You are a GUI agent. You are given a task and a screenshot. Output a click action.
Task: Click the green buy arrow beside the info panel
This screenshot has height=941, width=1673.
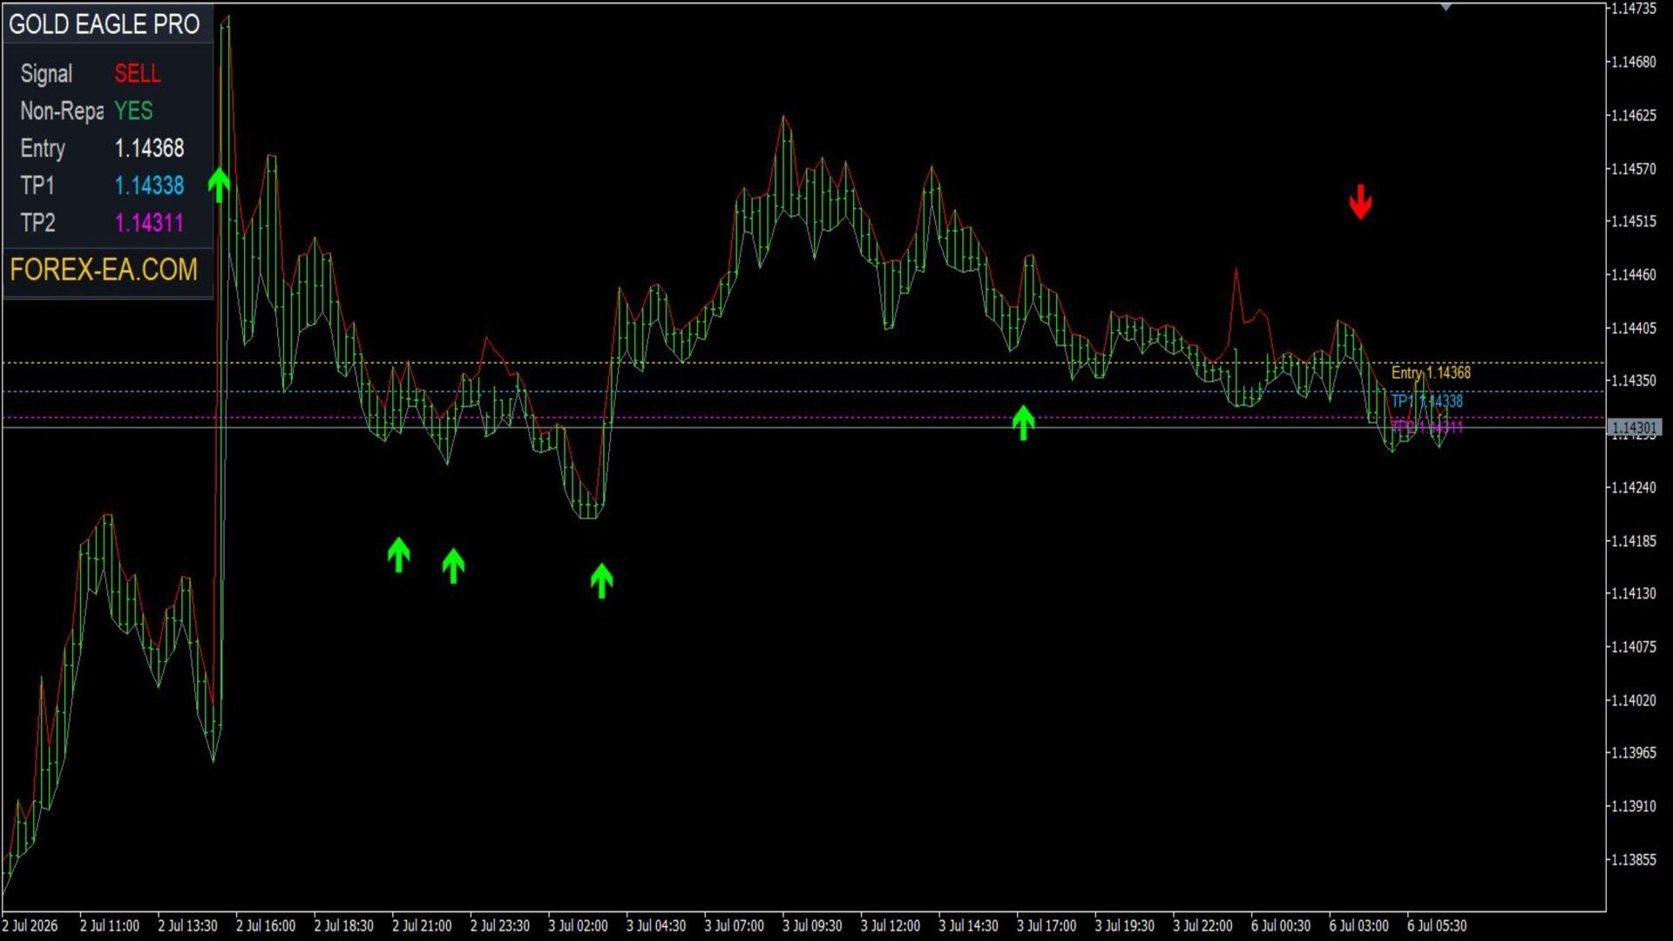point(219,186)
